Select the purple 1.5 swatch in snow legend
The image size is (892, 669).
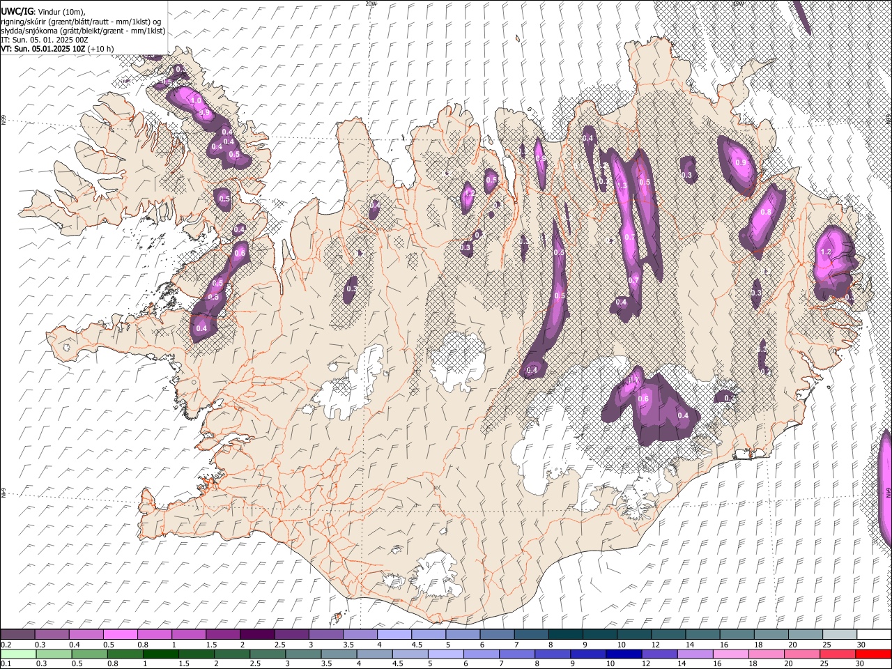pos(223,634)
